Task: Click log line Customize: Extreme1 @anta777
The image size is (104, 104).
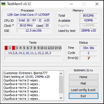Action: click(x=25, y=73)
